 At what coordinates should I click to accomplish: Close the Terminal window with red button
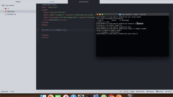[x=98, y=15]
